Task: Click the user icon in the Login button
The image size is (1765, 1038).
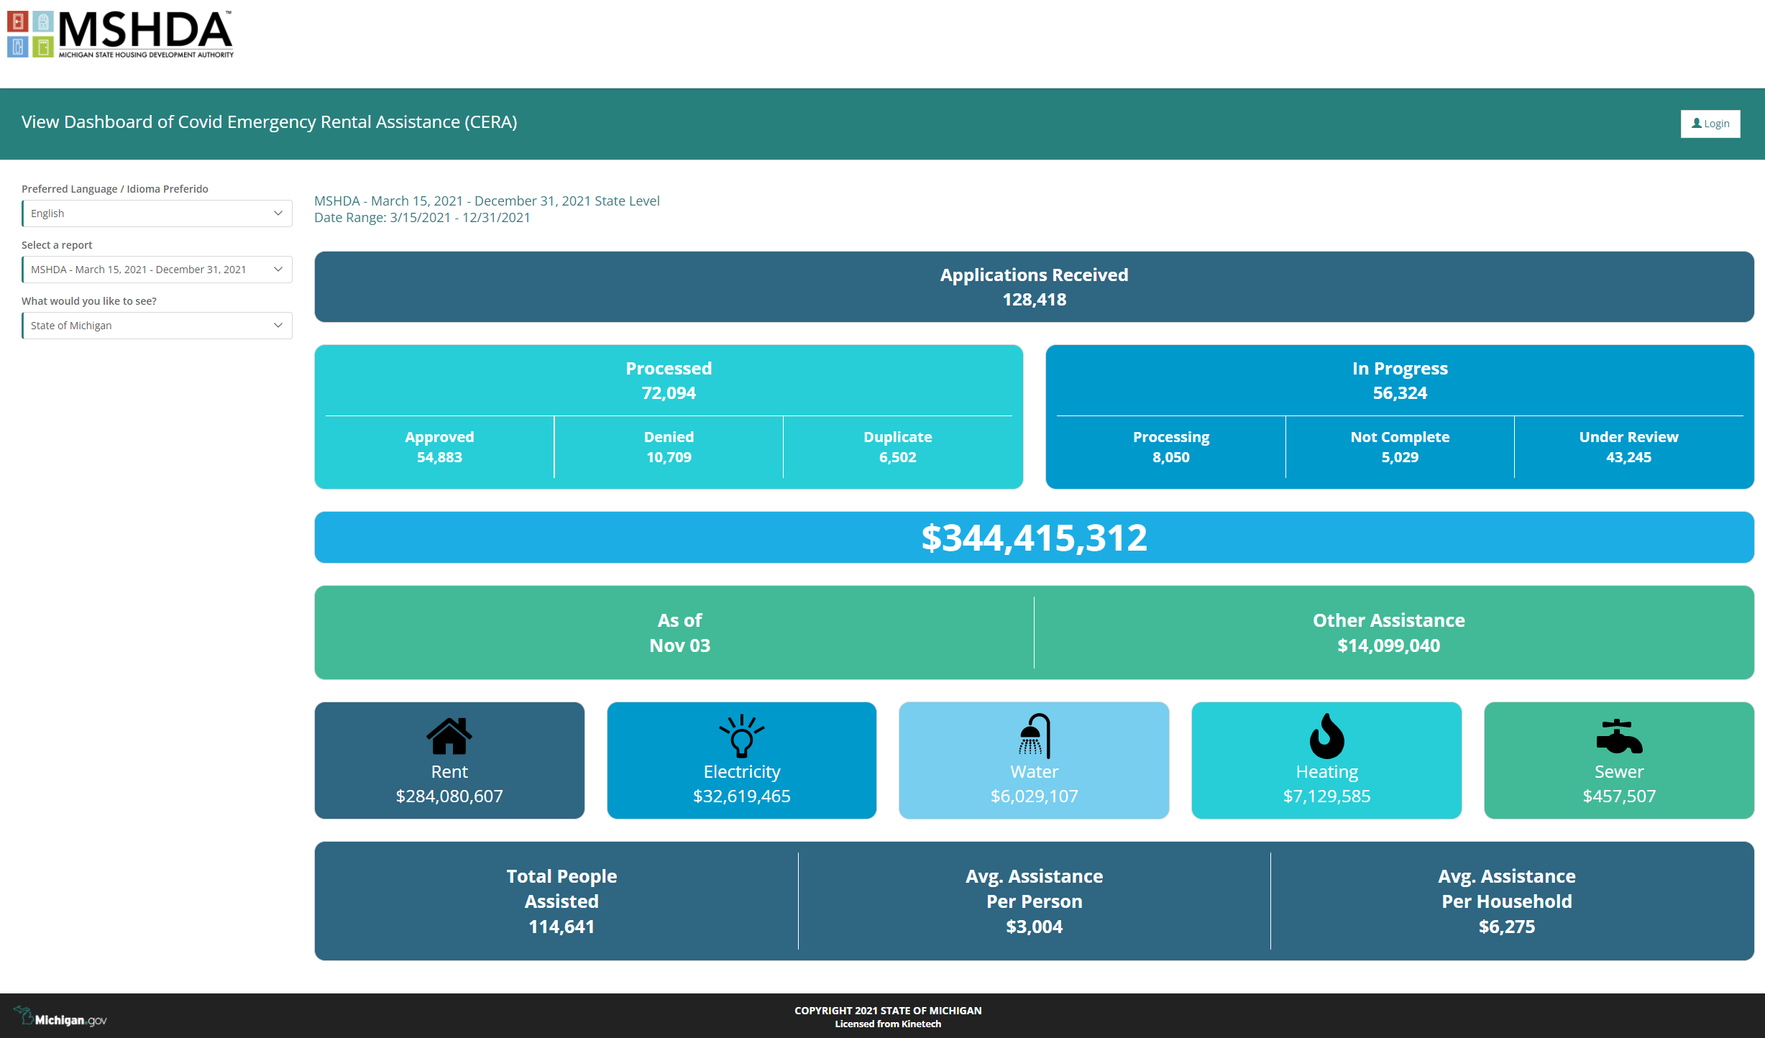Action: (x=1696, y=124)
